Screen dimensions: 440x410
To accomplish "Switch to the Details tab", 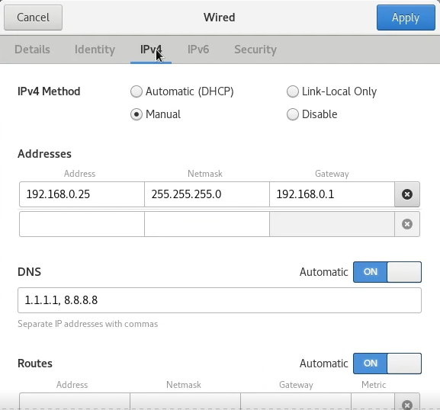I will point(32,50).
